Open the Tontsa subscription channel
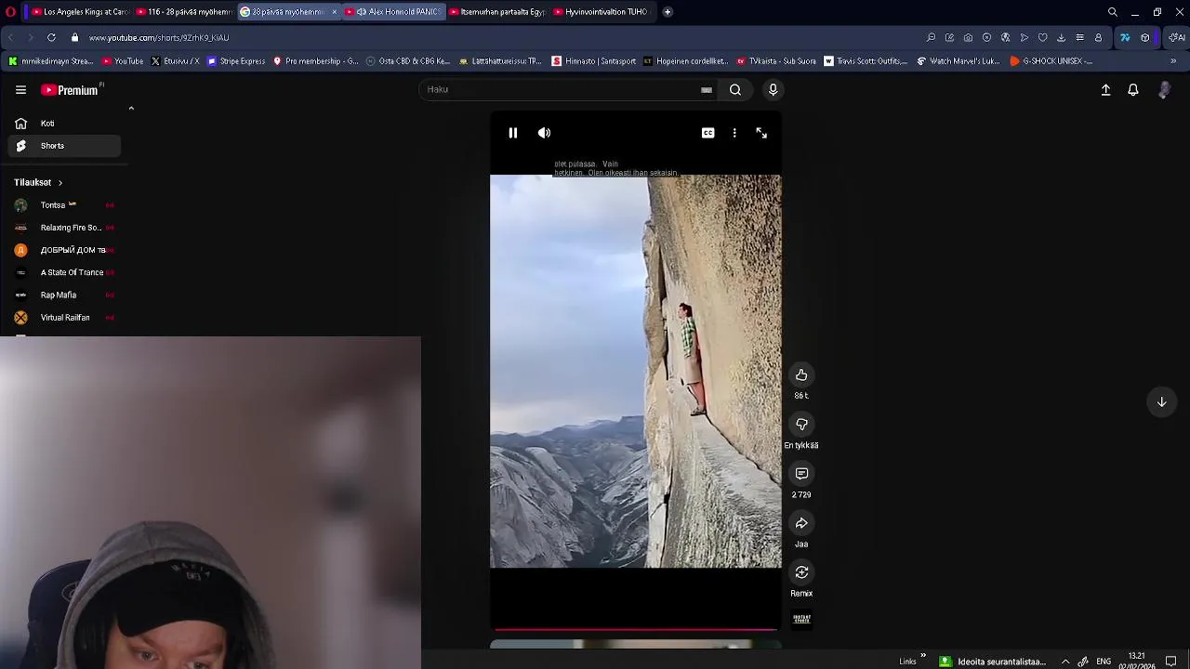1190x669 pixels. coord(64,204)
